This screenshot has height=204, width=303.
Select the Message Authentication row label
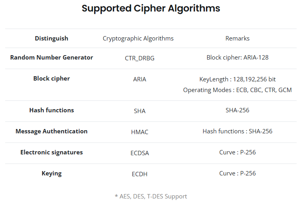(51, 131)
